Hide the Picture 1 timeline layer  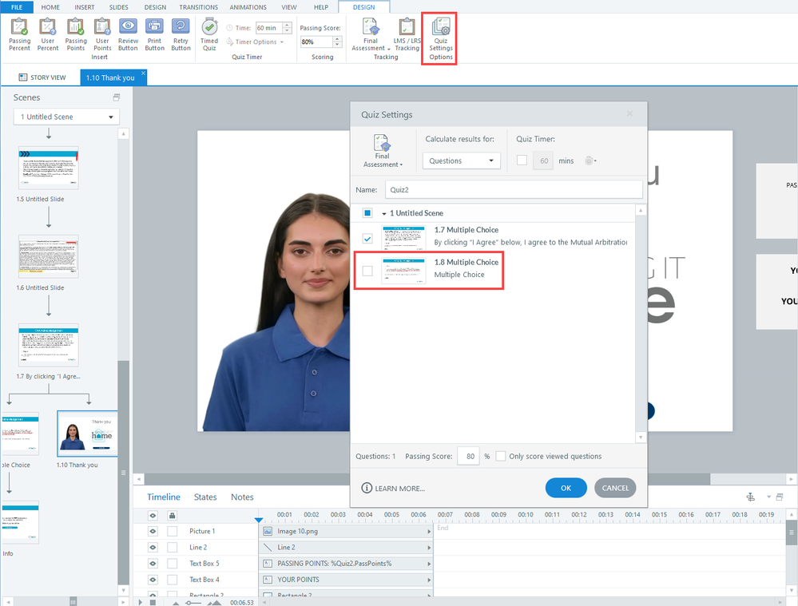coord(153,531)
